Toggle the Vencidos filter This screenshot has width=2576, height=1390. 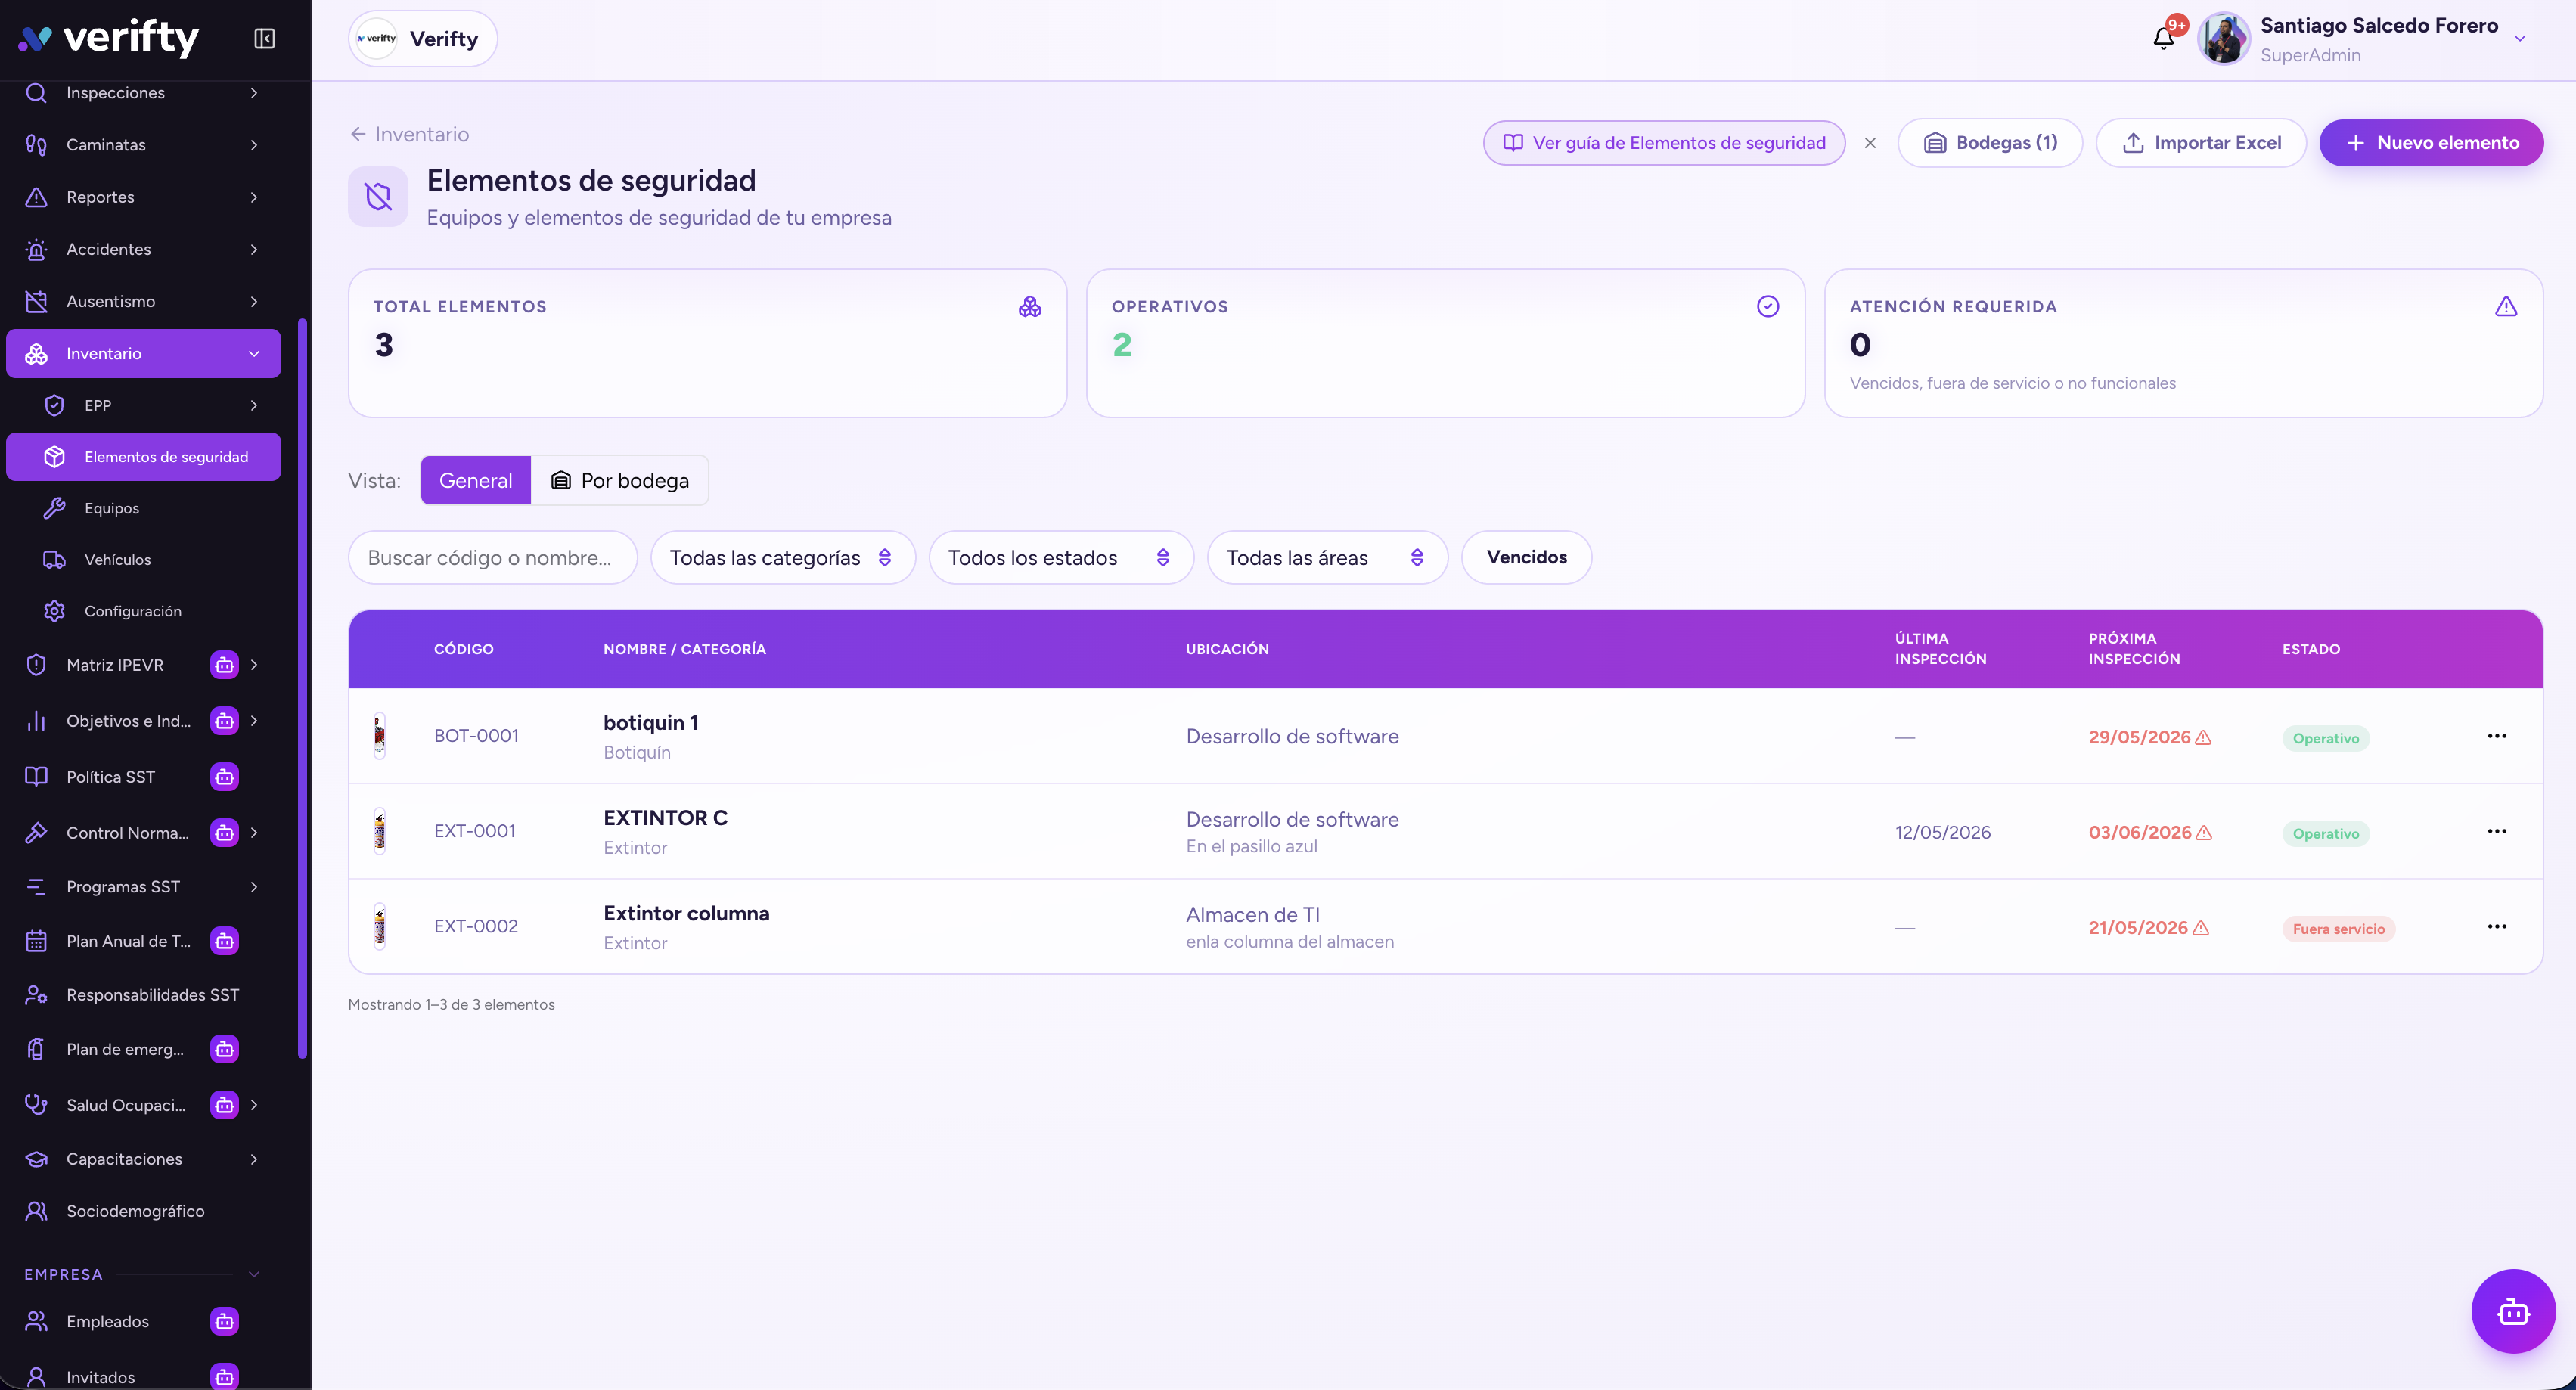point(1527,557)
